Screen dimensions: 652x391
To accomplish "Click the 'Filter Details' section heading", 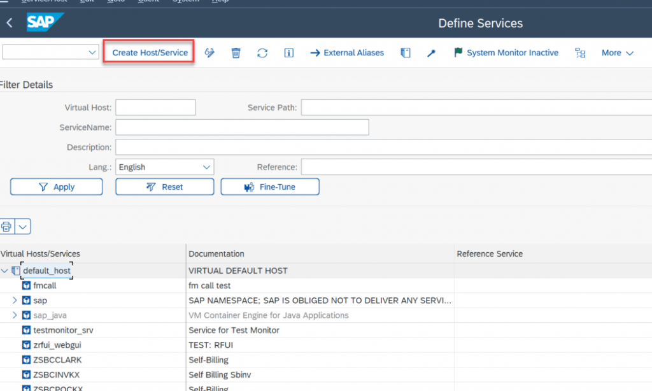I will click(x=26, y=85).
